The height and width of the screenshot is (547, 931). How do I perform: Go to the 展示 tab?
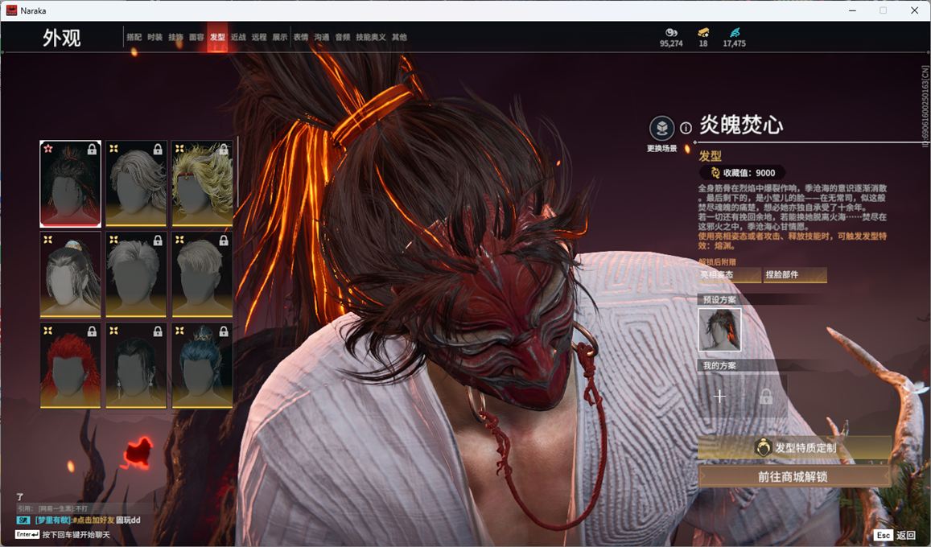click(280, 37)
